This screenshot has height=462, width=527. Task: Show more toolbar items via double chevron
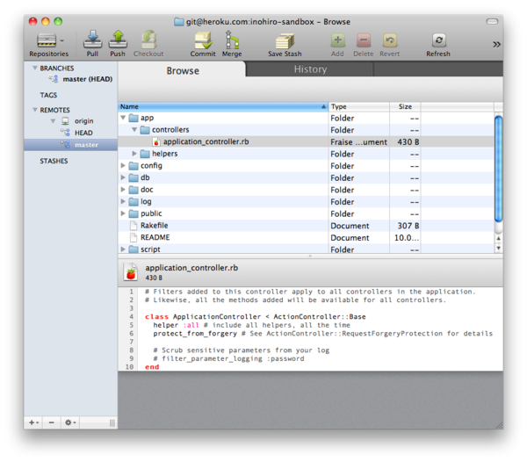pos(496,44)
